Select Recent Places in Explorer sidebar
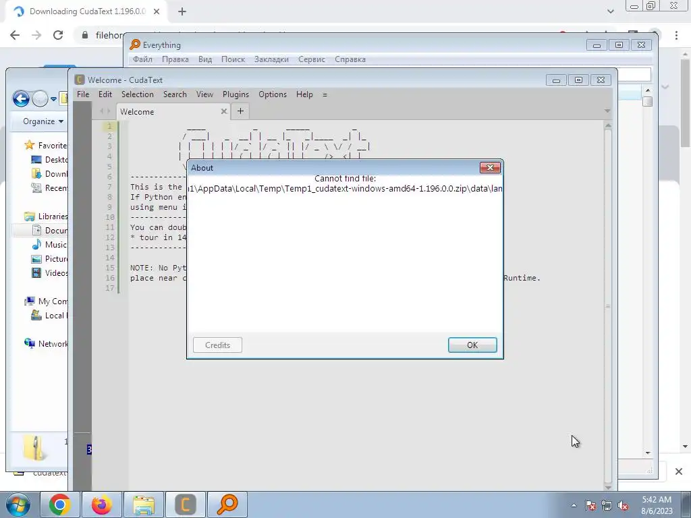Image resolution: width=691 pixels, height=518 pixels. pos(49,188)
